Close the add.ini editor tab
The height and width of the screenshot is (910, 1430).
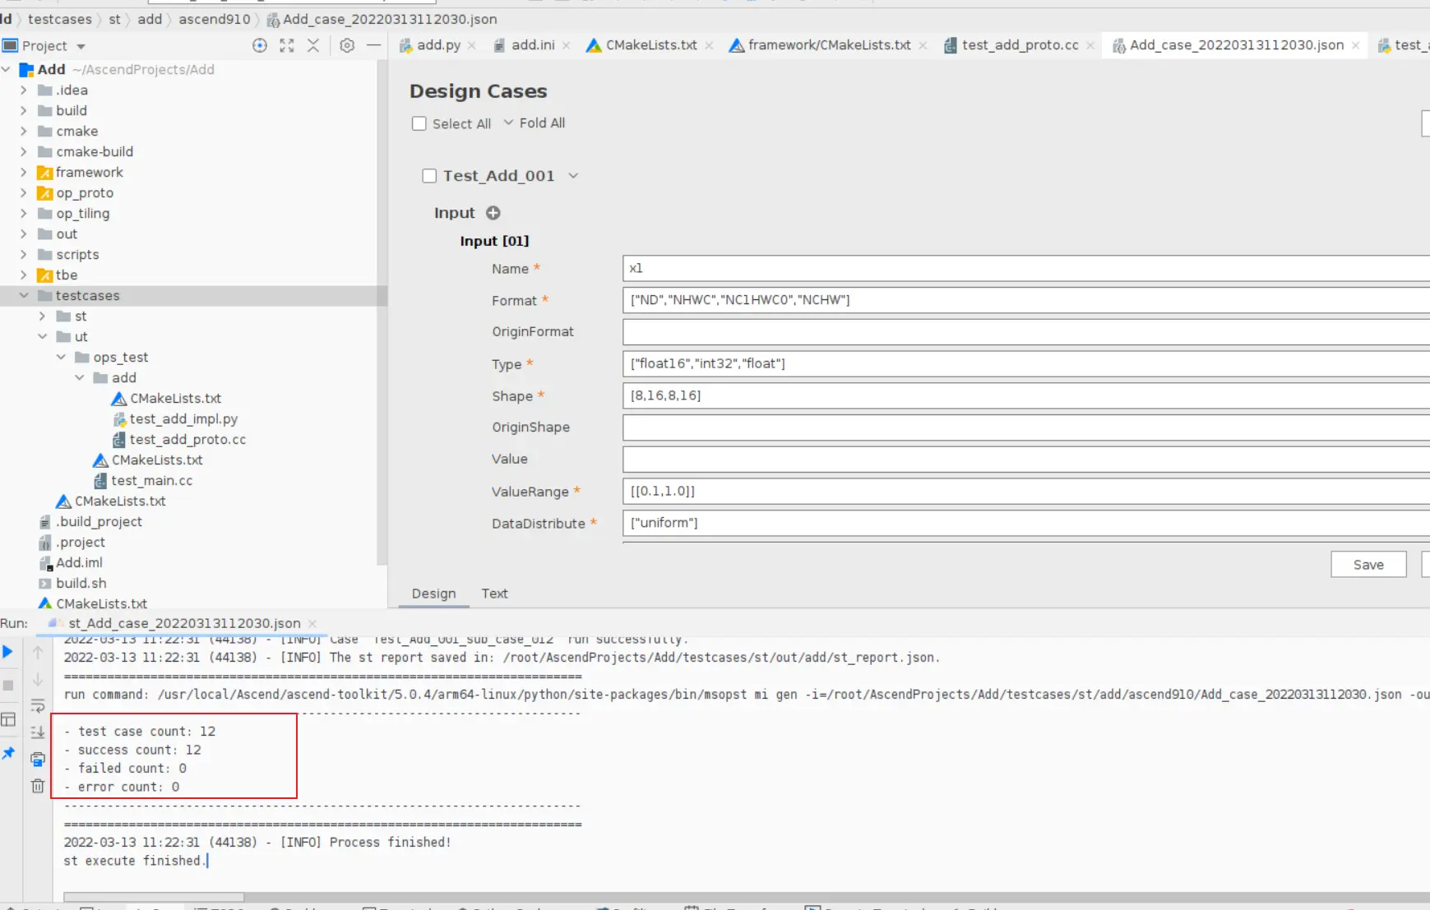[567, 46]
